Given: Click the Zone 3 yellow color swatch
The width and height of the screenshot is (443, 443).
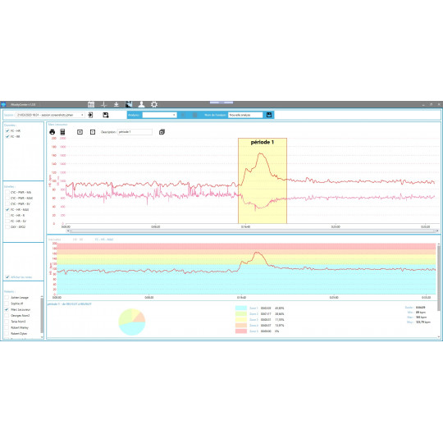Looking at the screenshot, I should point(241,320).
